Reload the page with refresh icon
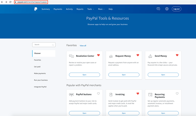Image resolution: width=196 pixels, height=116 pixels. (x=11, y=2)
